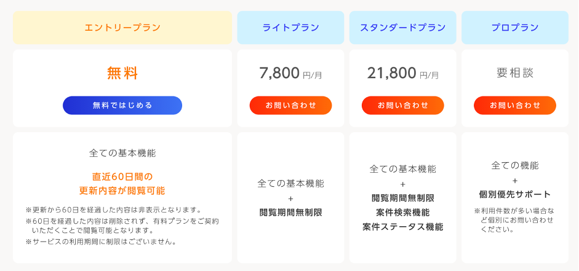Click 個別優先サポート in プロプラン features
This screenshot has width=579, height=271.
pos(515,194)
